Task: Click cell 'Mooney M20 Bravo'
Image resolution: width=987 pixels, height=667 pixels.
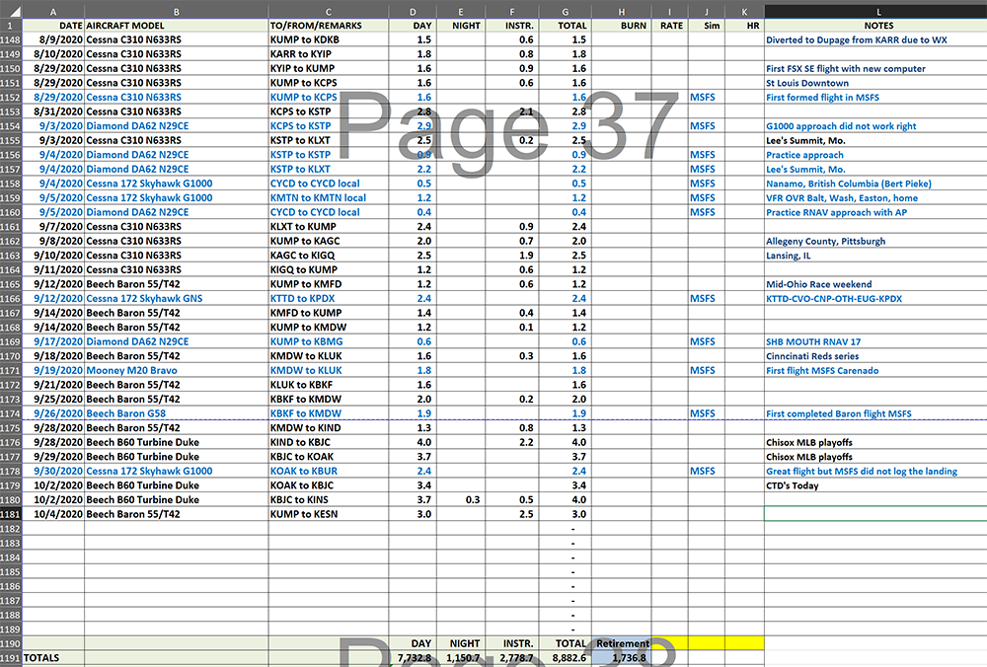Action: (177, 371)
